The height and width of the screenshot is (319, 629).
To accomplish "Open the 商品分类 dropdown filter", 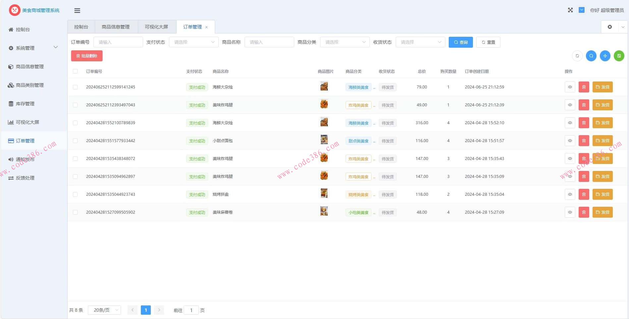I will coord(345,42).
